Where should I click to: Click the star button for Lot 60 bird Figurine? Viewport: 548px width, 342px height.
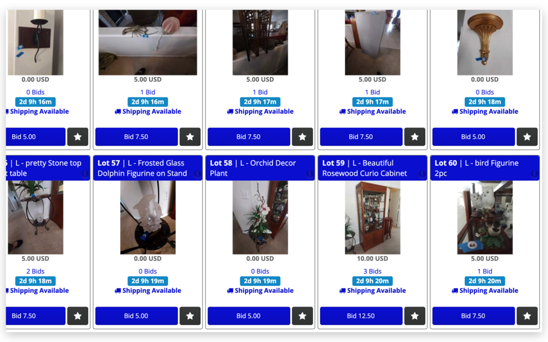point(527,316)
